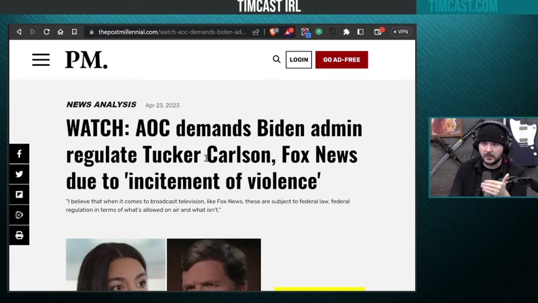Click the right article photo of man

[x=214, y=265]
